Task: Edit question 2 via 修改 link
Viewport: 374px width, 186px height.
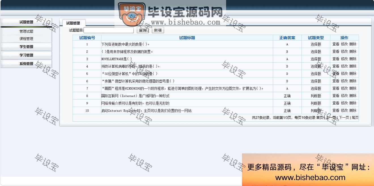Action: pyautogui.click(x=344, y=52)
